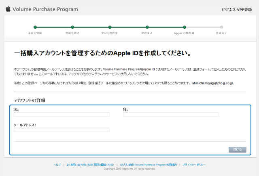Click the 連絡先情報 step dot

35,27
